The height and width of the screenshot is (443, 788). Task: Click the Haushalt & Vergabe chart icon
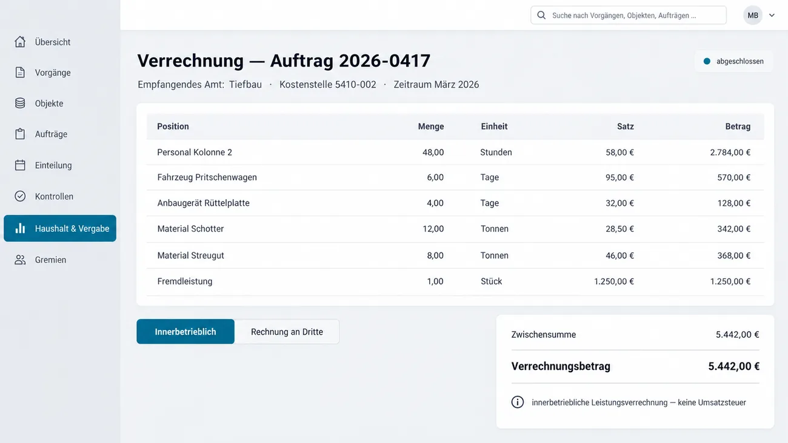(20, 228)
